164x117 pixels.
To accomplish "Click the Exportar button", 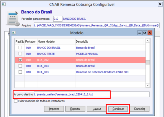I will pos(75,109).
